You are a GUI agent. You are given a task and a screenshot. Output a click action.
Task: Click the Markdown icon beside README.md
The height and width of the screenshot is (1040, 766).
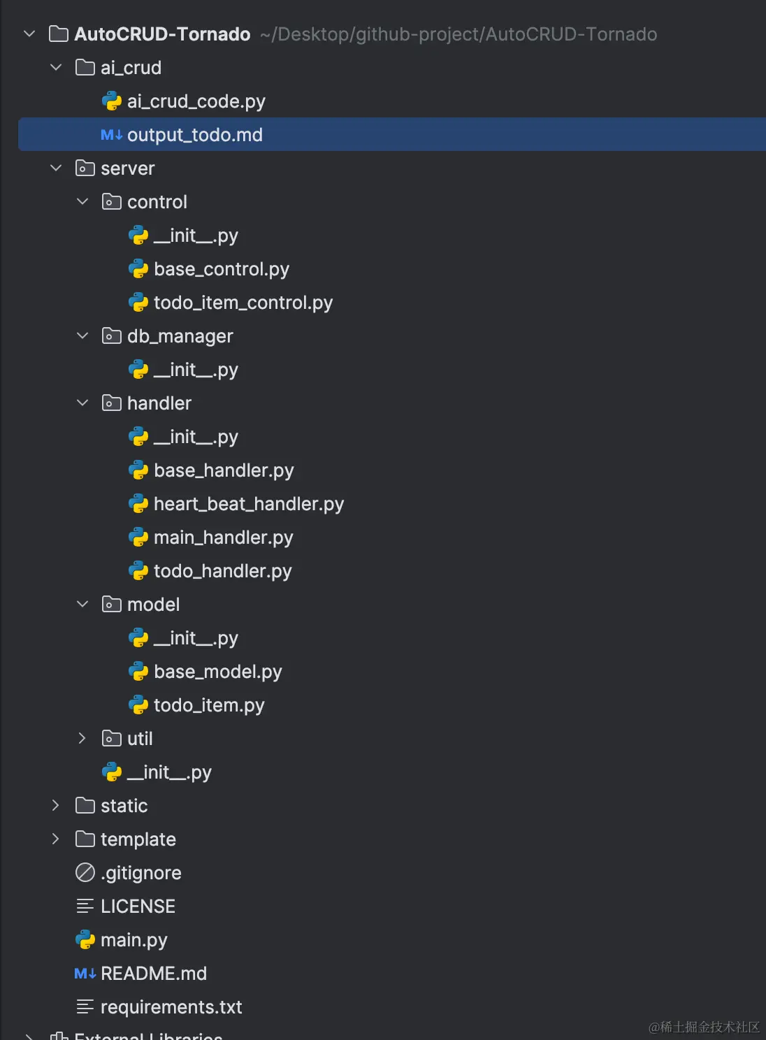click(85, 974)
